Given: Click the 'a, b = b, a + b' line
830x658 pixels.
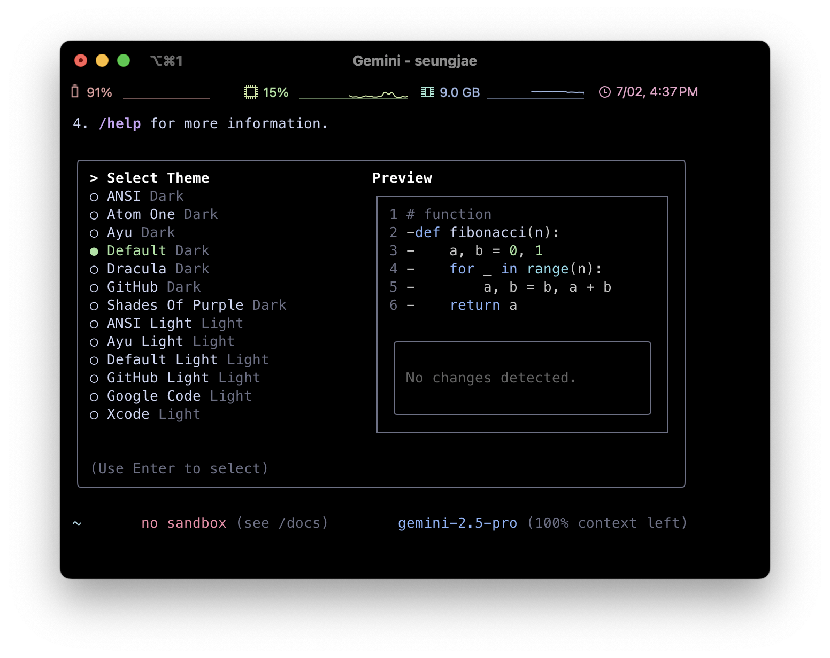Looking at the screenshot, I should [x=548, y=287].
